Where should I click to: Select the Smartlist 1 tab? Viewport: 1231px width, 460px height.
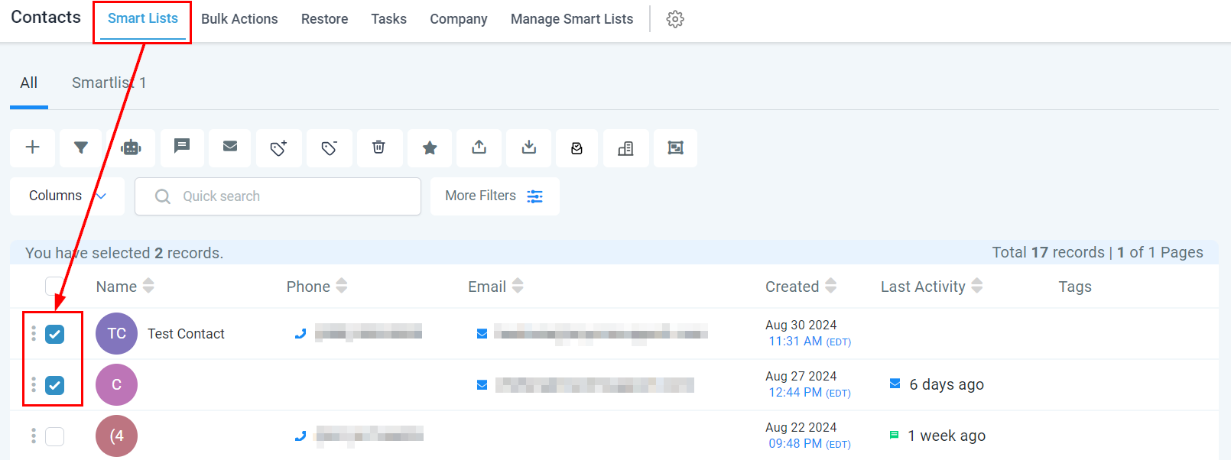pos(109,83)
